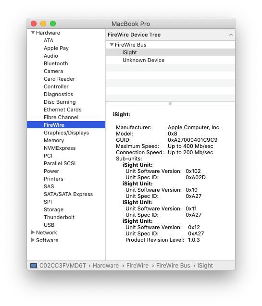
Task: Click the highlighted FireWire sidebar item
Action: (66, 125)
